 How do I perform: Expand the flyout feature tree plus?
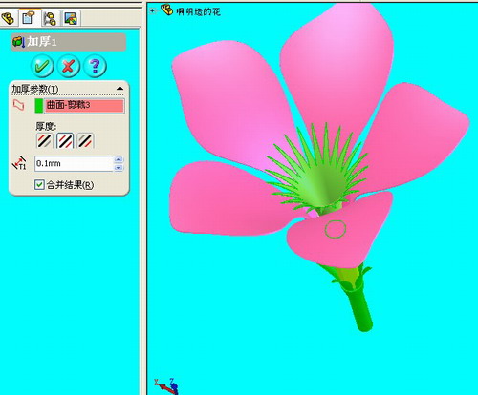(153, 11)
